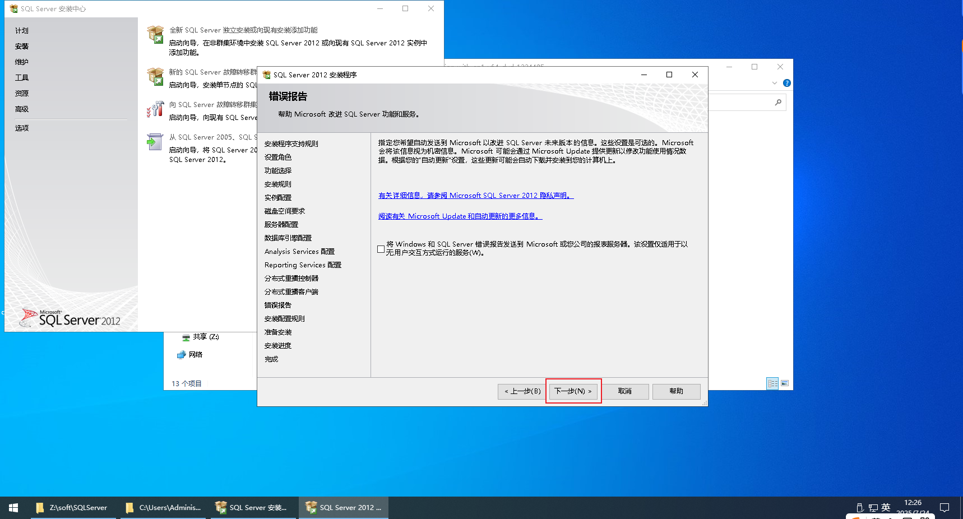Open the 高级 page in installation center
963x519 pixels.
tap(22, 109)
